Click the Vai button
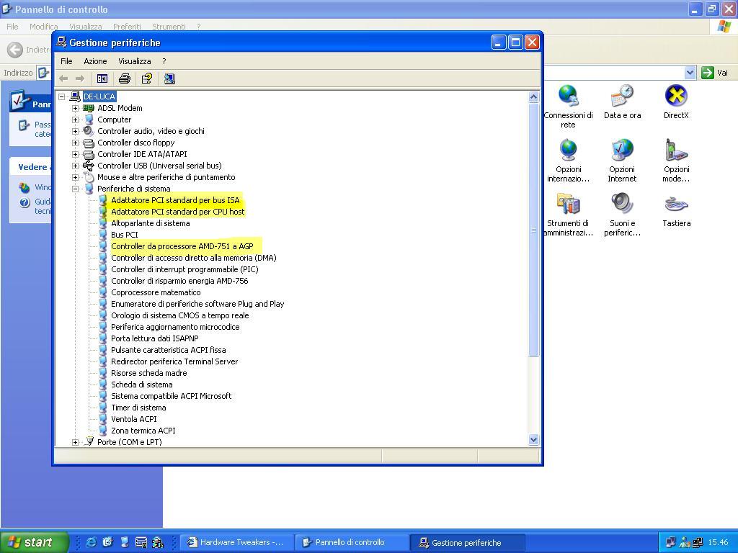 [x=715, y=73]
